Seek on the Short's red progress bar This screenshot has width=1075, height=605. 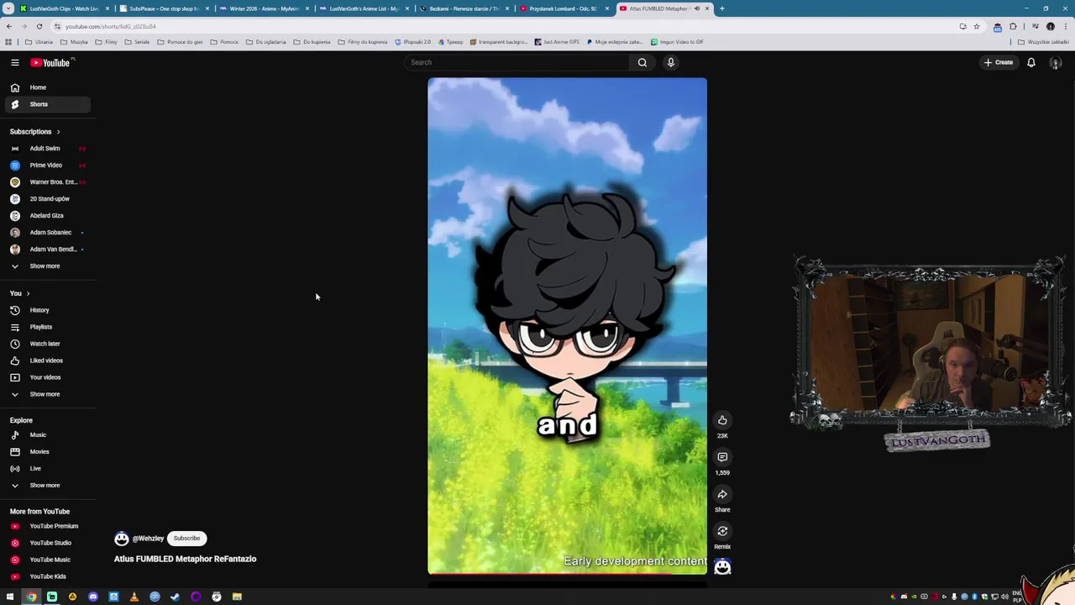tap(567, 574)
